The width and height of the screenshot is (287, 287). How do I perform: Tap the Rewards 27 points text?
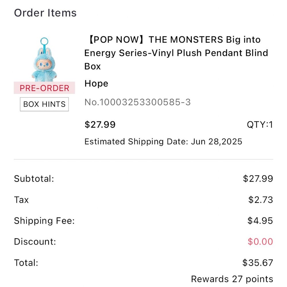pos(232,279)
